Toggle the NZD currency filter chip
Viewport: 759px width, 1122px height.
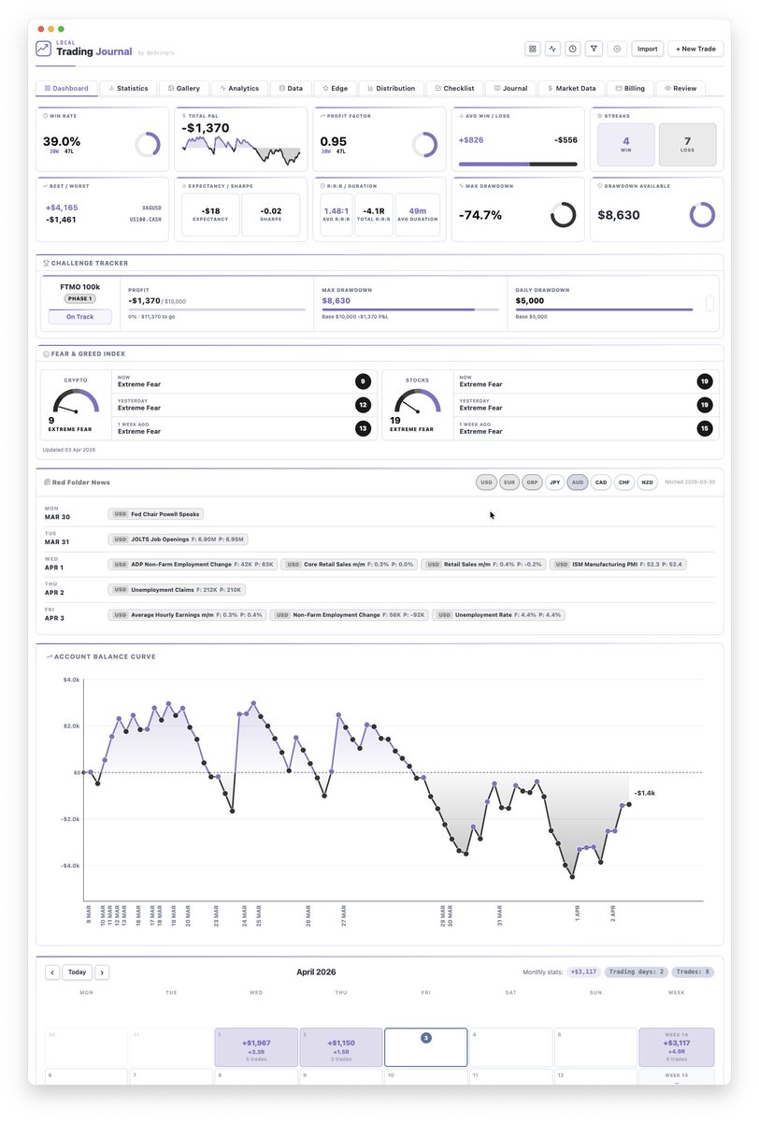tap(647, 482)
